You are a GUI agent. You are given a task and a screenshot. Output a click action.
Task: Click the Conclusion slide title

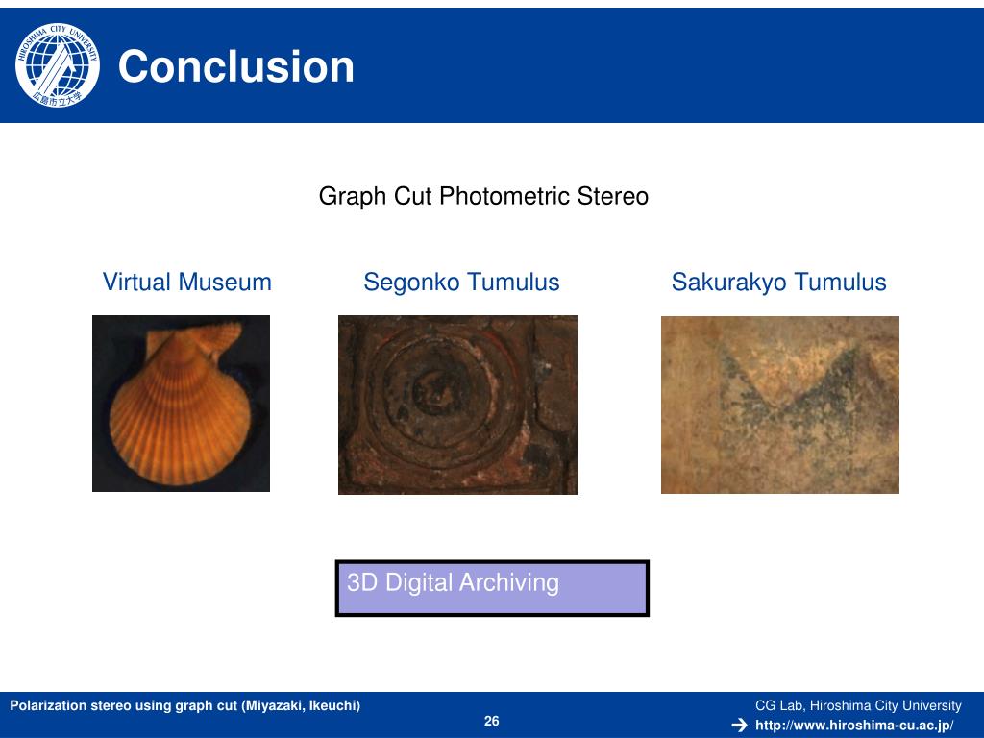pos(236,66)
